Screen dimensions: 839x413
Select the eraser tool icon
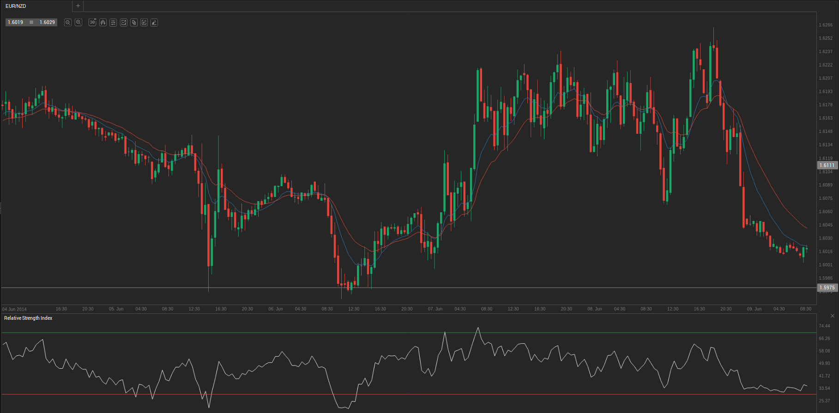tap(154, 22)
